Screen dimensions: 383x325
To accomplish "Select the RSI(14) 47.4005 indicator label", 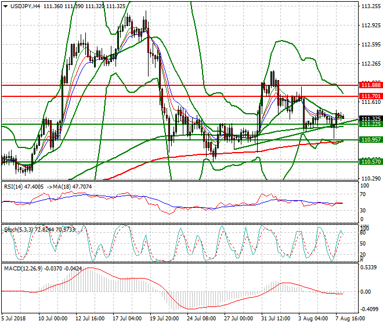I will click(24, 187).
